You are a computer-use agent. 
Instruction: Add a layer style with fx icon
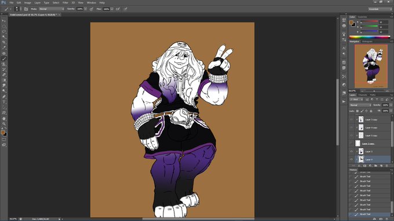pos(359,166)
